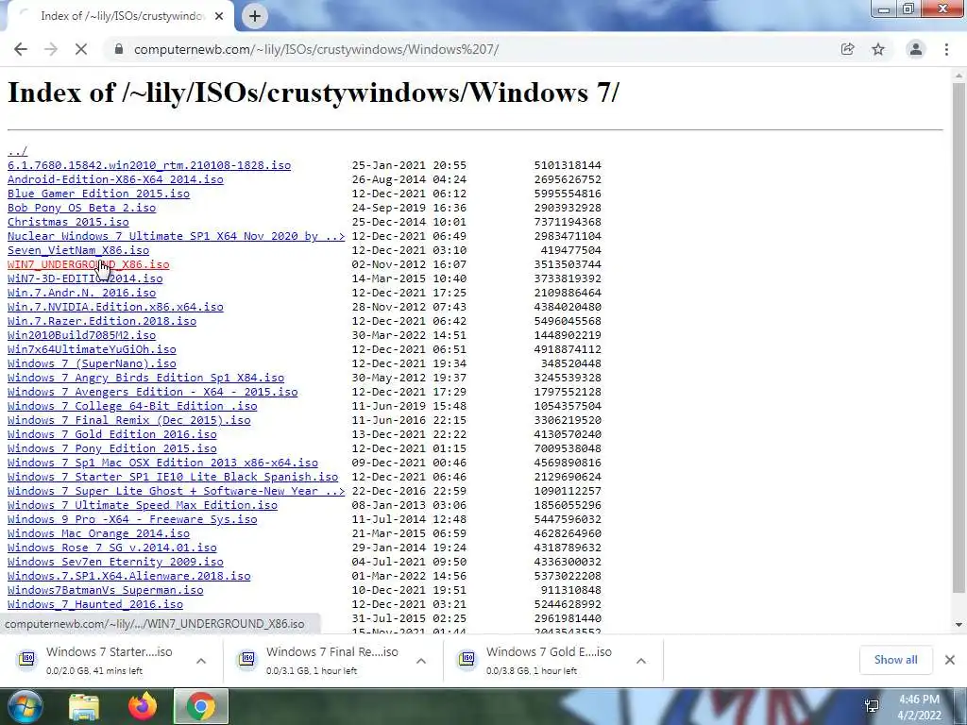Download Windows 7 Super Lite Ghost ISO
The image size is (967, 725).
click(177, 491)
